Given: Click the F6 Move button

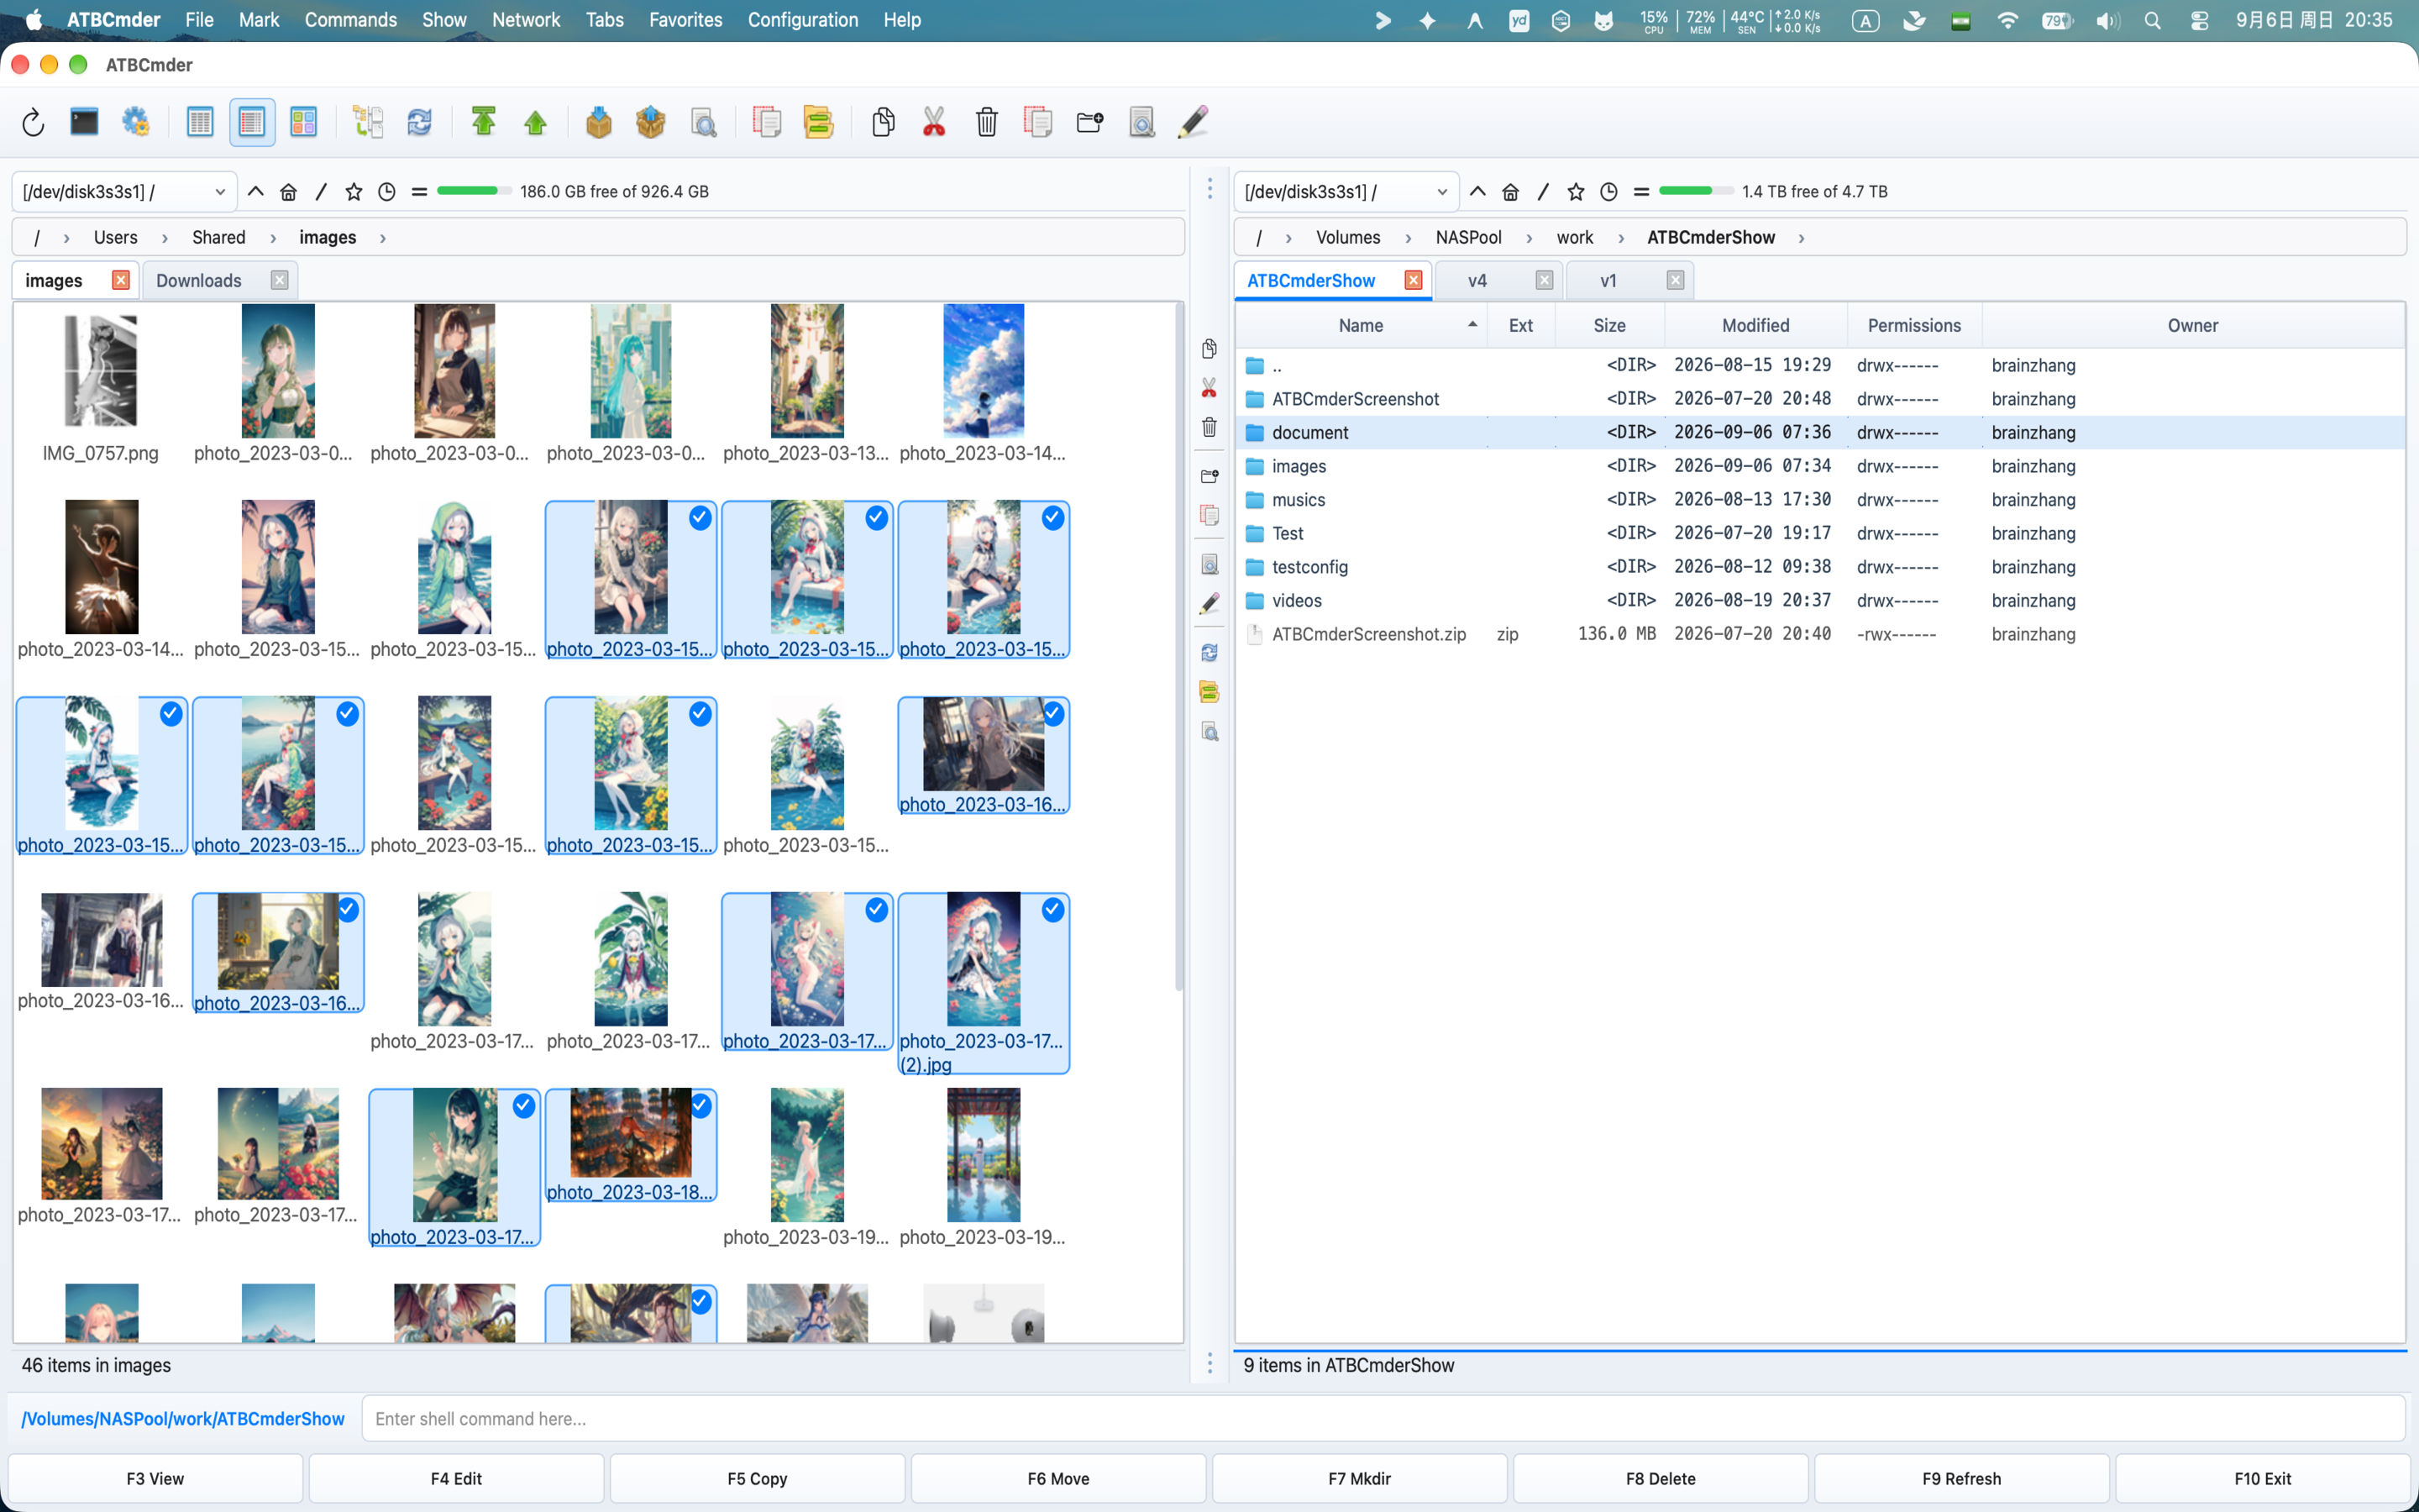Looking at the screenshot, I should 1058,1478.
